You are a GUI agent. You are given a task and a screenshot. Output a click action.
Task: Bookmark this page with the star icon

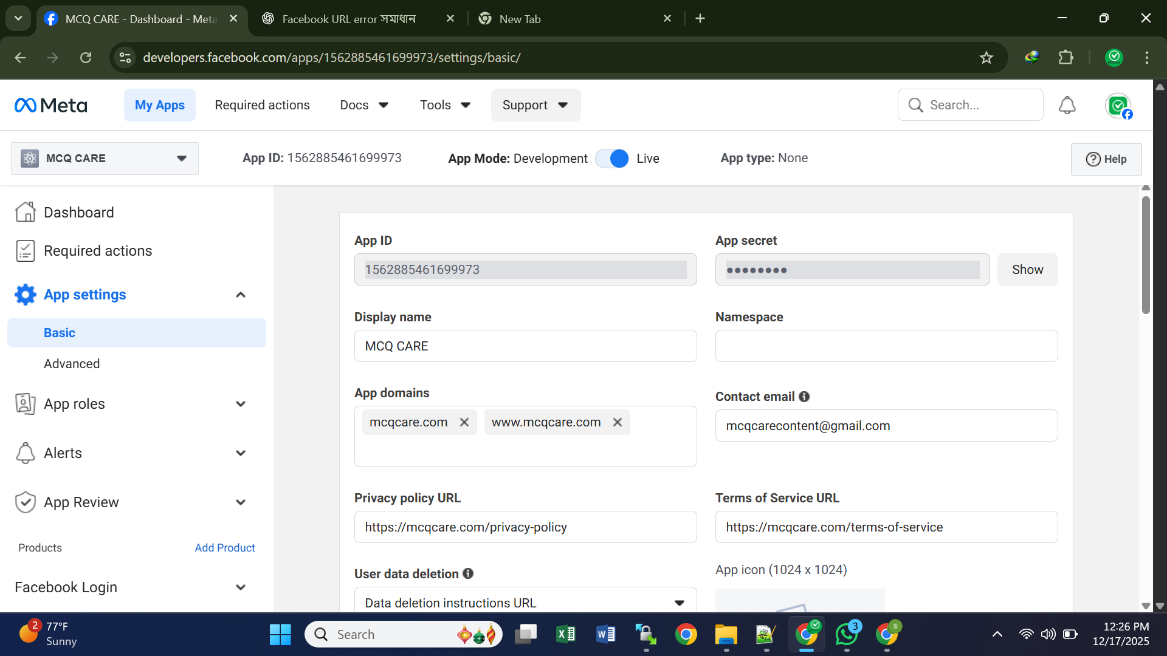tap(986, 58)
